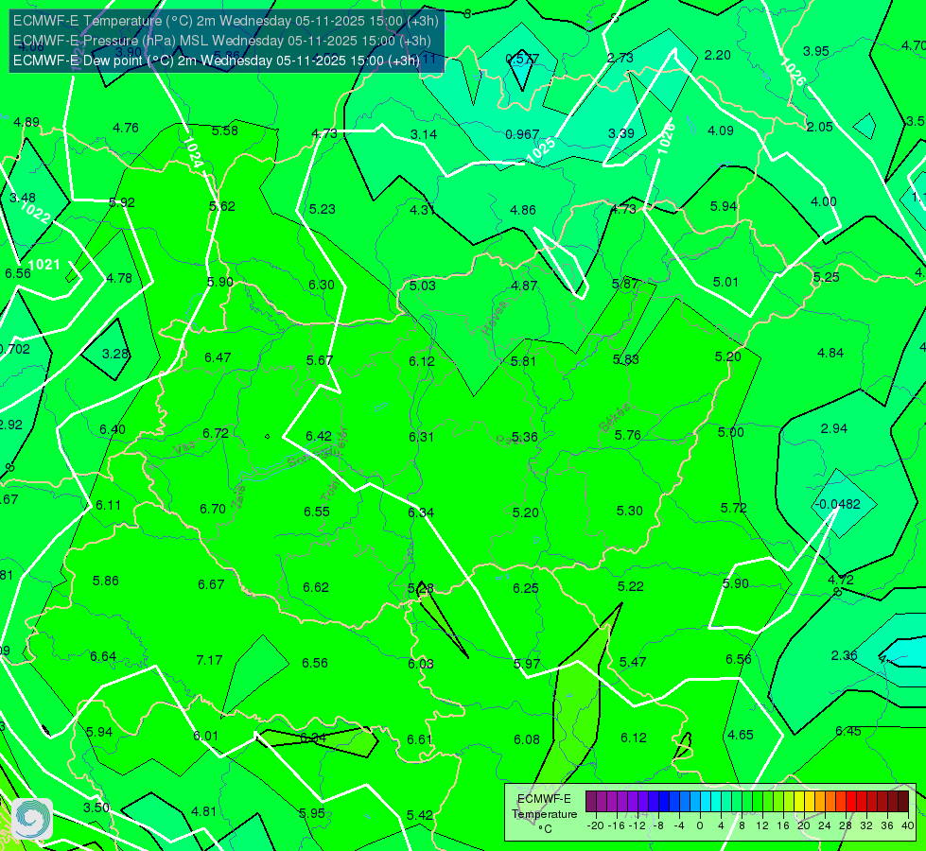Click the 5.76 temperature value
Image resolution: width=926 pixels, height=851 pixels.
628,435
